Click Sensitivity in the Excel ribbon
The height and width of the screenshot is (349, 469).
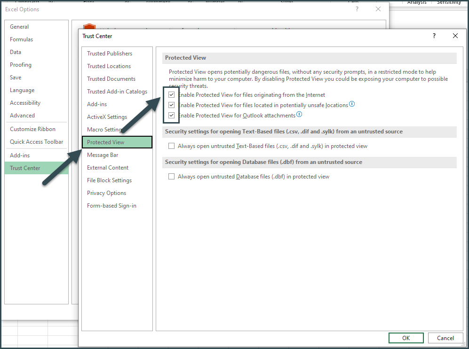coord(448,2)
